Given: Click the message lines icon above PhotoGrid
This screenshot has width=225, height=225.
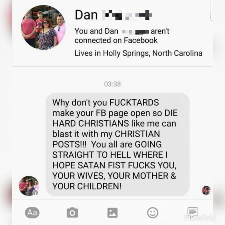Looking at the screenshot, I should click(x=193, y=212).
